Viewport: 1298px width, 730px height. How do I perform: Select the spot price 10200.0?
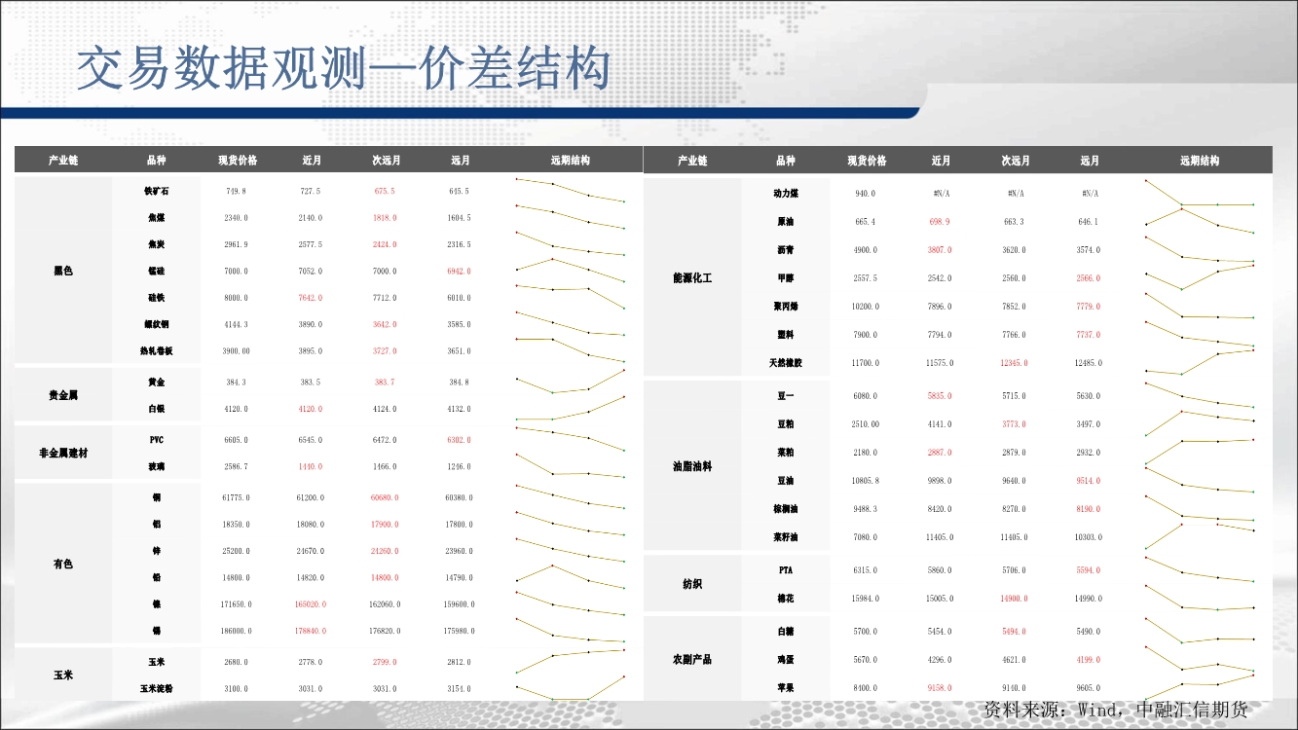[865, 307]
